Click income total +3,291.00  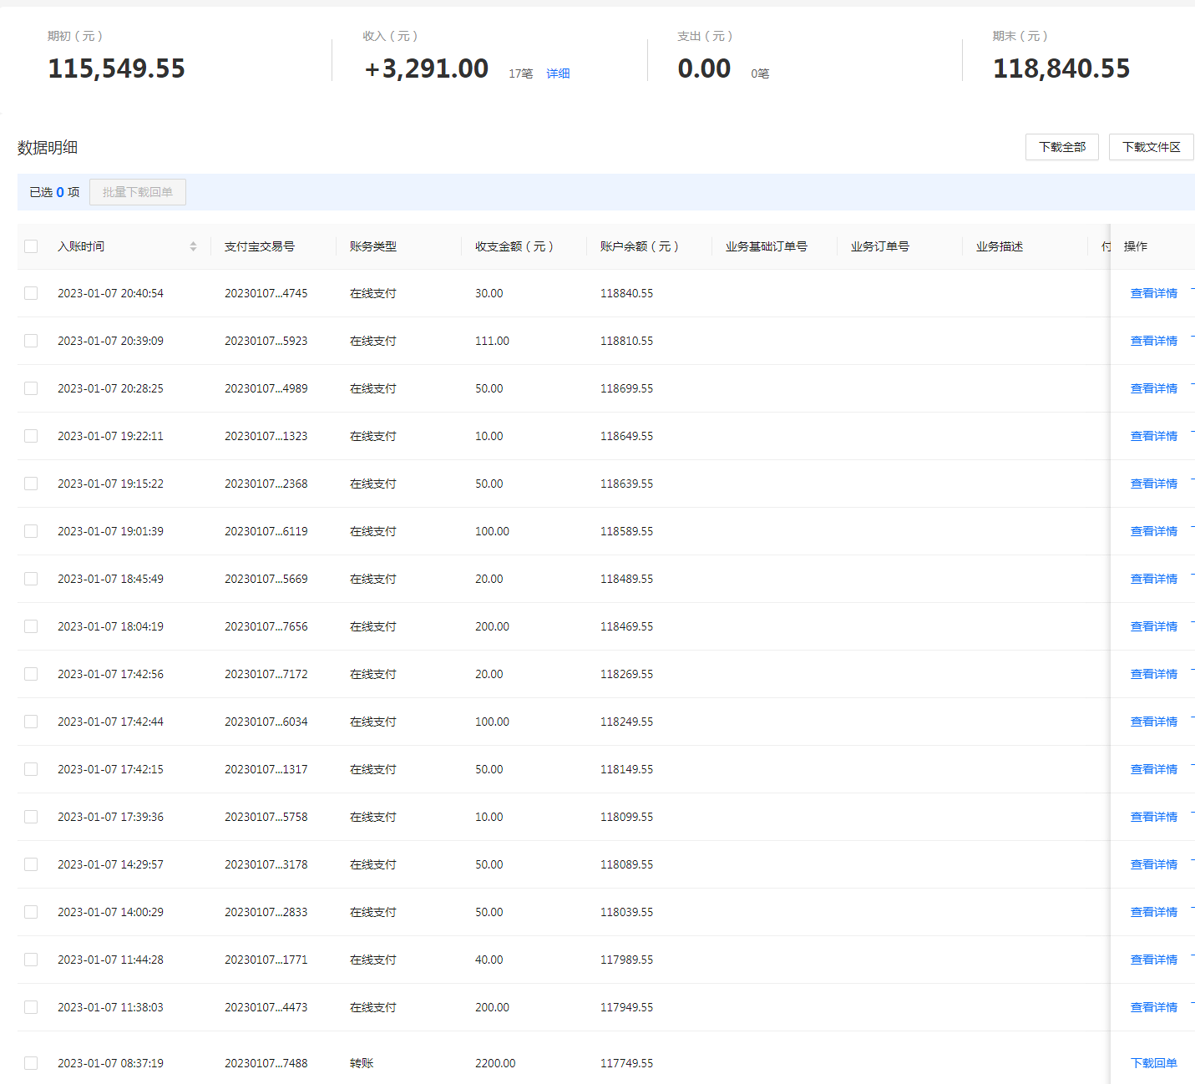[x=427, y=68]
